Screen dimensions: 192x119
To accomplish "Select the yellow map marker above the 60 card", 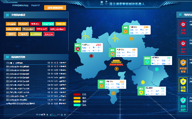I will [x=143, y=82].
